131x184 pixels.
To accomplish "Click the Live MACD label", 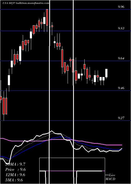I will click(x=110, y=177).
